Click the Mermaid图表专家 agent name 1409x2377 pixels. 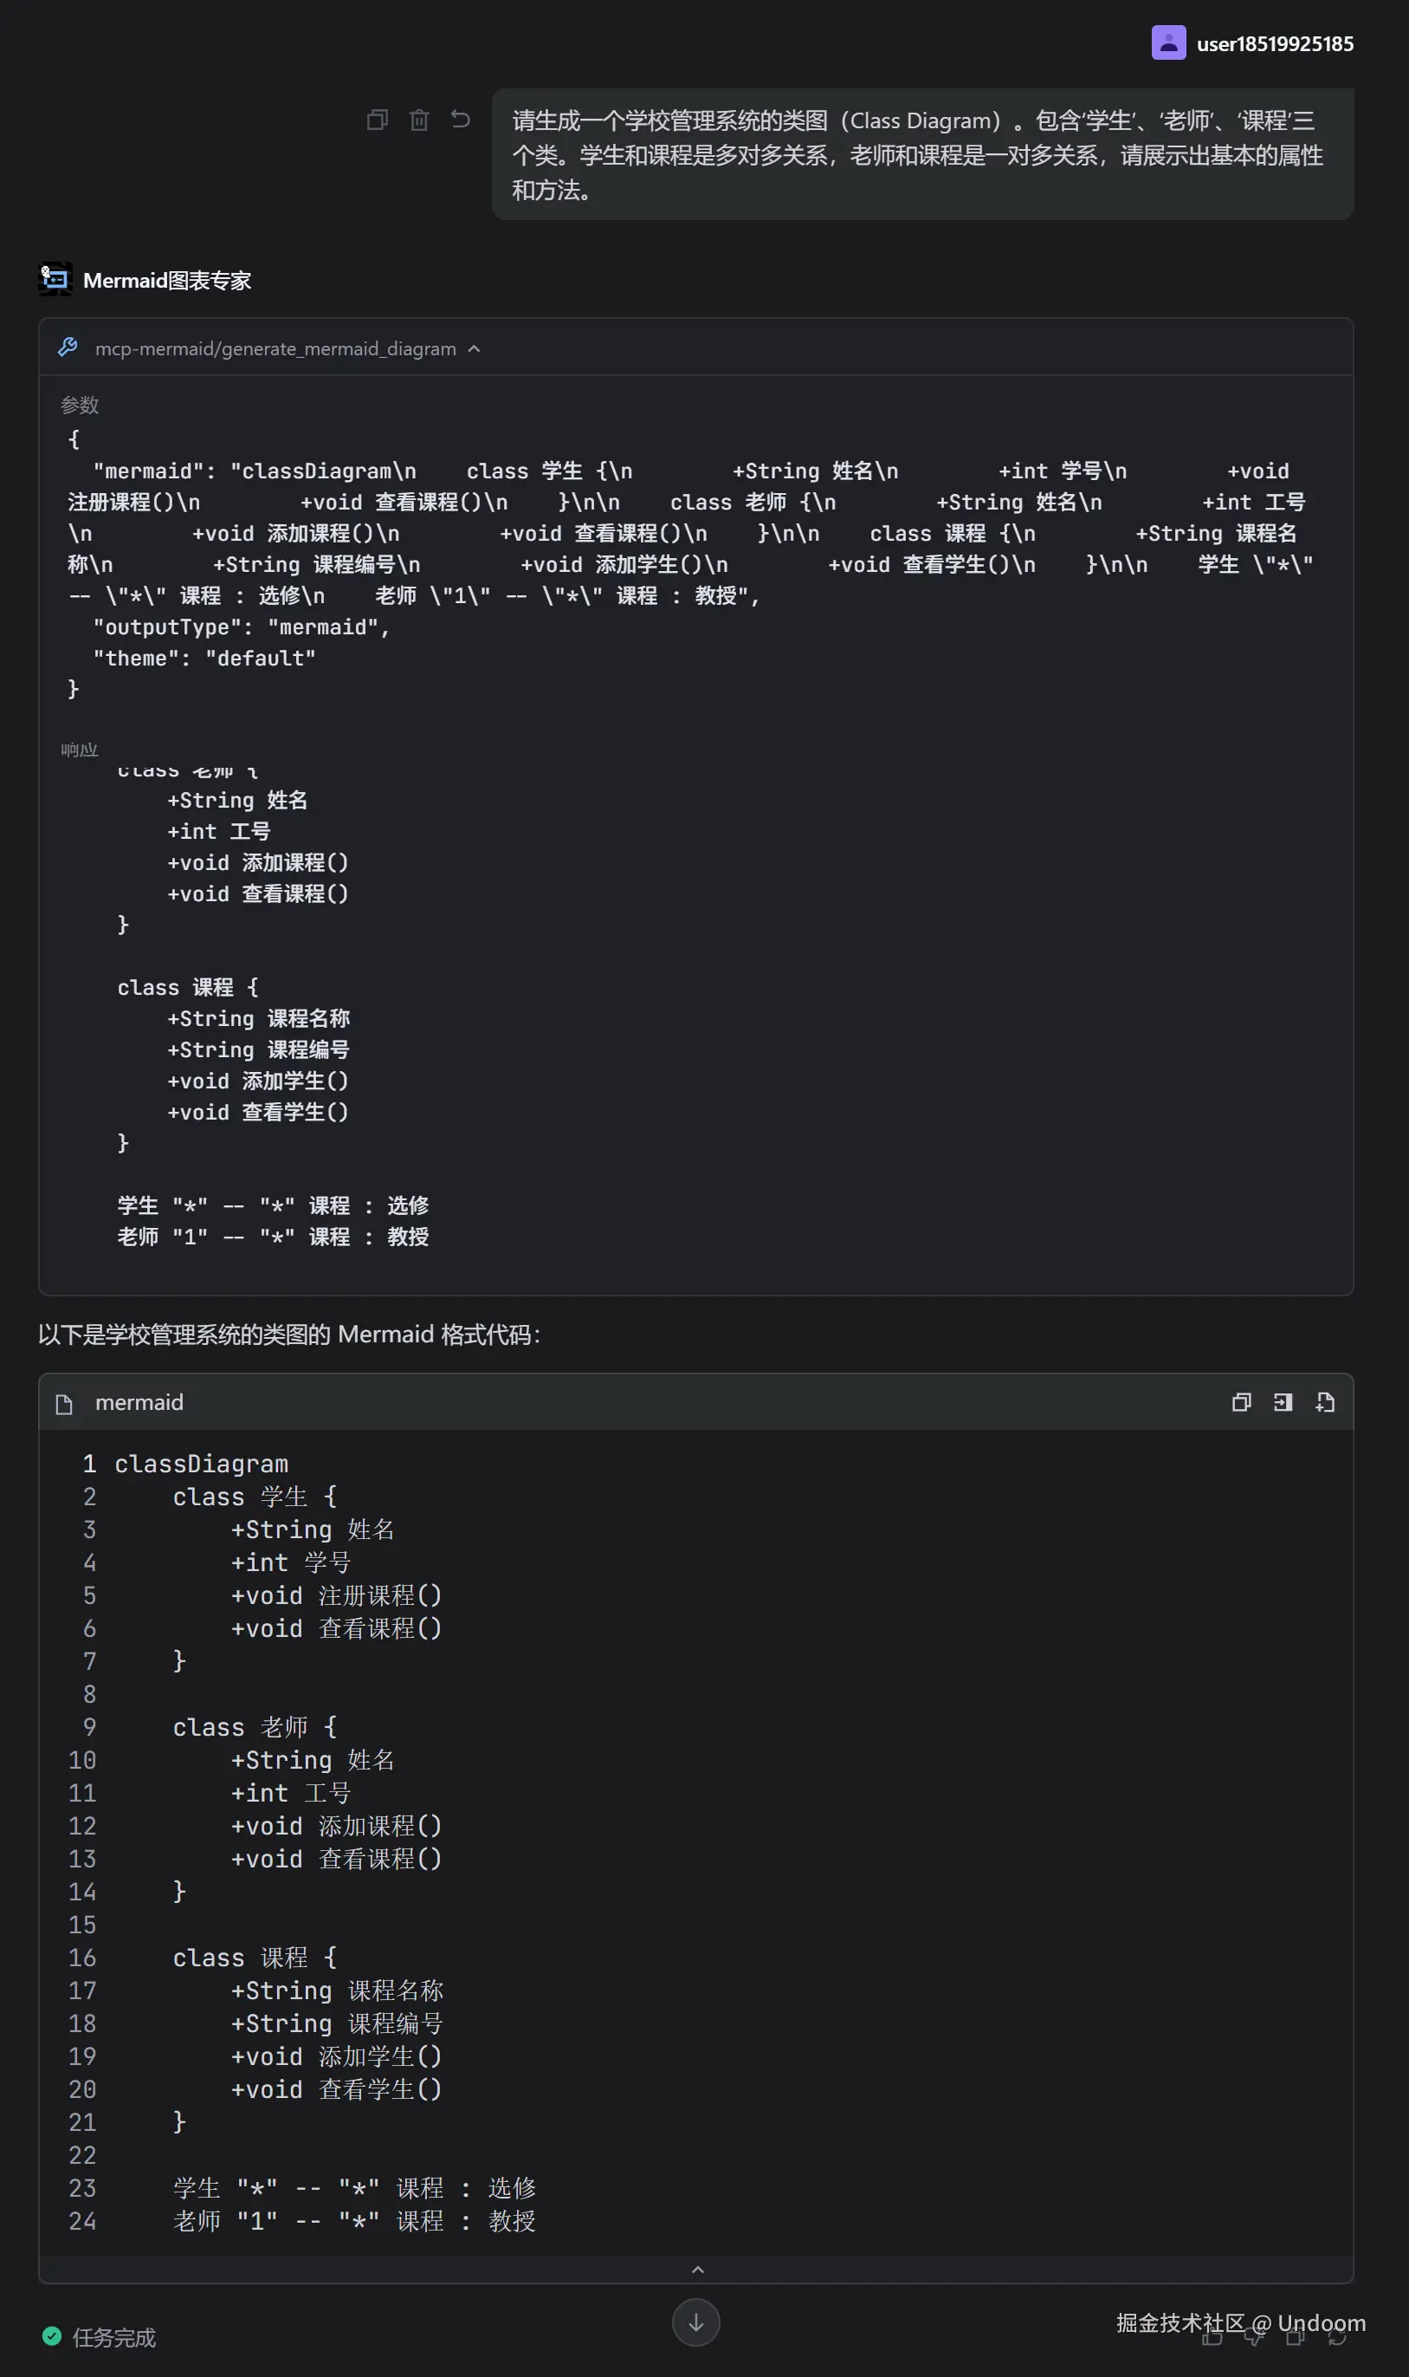167,280
